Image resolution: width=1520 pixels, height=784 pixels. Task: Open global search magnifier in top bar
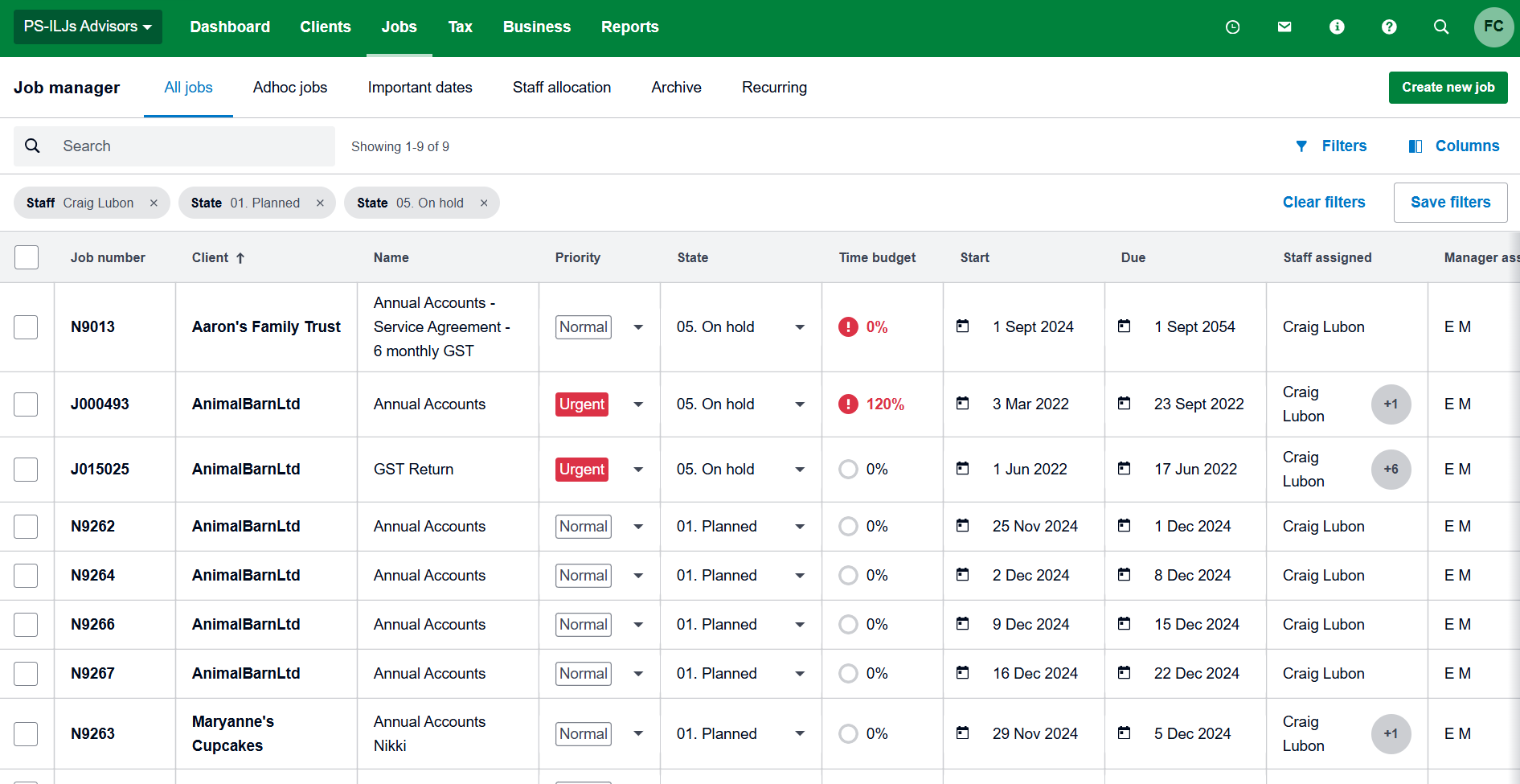pos(1441,27)
